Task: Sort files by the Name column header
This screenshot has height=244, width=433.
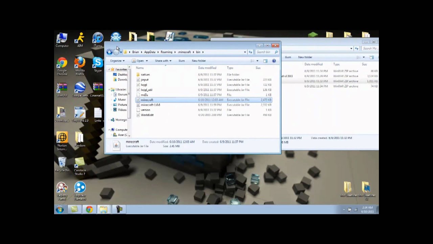Action: coord(140,68)
